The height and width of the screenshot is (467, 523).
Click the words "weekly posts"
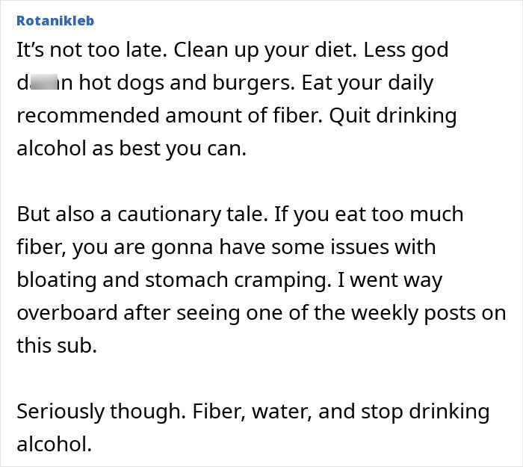(418, 313)
